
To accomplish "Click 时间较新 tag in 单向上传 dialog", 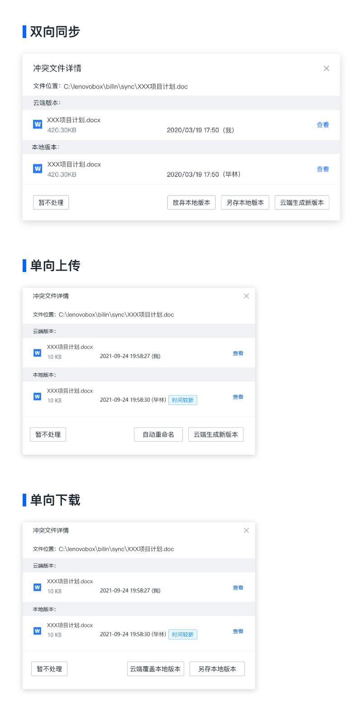I will click(183, 400).
